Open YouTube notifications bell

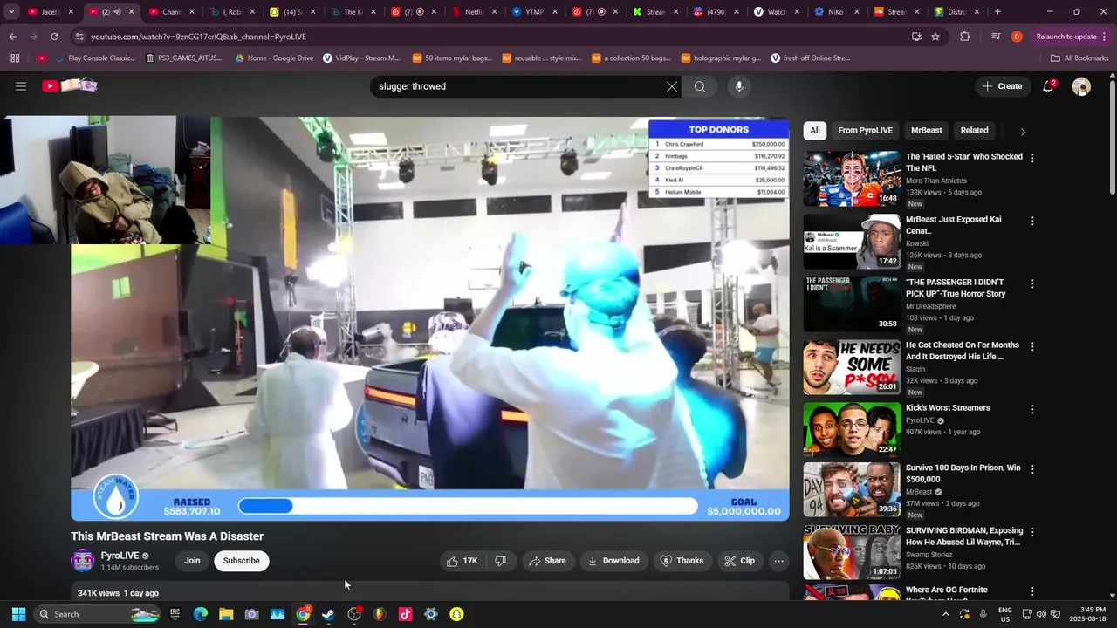1048,86
